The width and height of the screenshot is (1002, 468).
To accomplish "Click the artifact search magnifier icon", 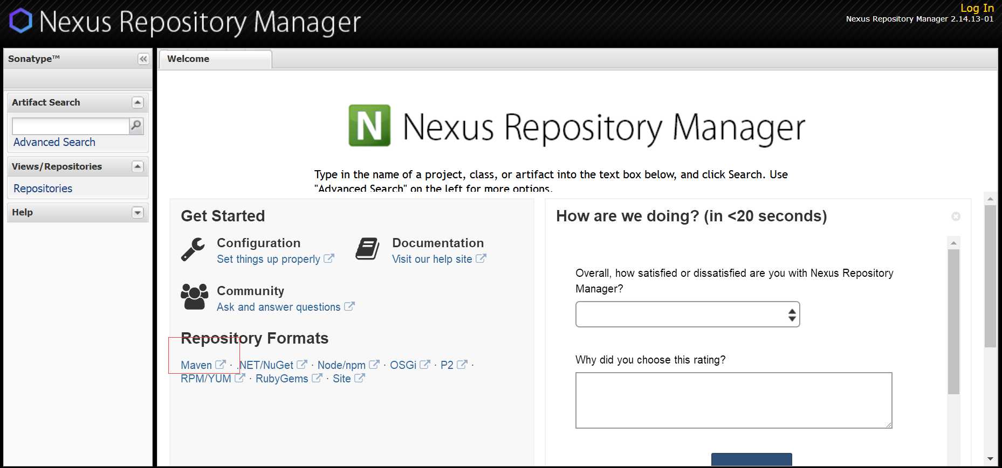I will click(136, 125).
